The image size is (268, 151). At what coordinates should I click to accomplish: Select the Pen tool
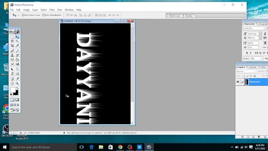pos(12,74)
